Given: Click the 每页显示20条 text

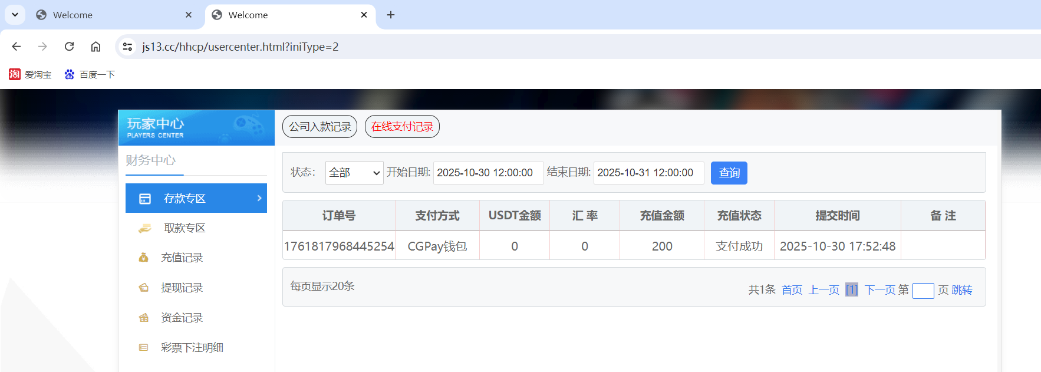Looking at the screenshot, I should pyautogui.click(x=322, y=287).
